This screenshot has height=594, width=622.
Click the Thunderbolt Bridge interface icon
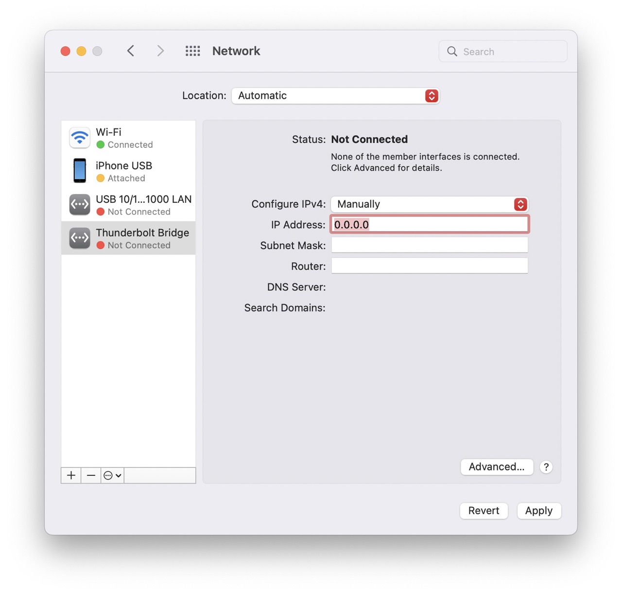[79, 238]
